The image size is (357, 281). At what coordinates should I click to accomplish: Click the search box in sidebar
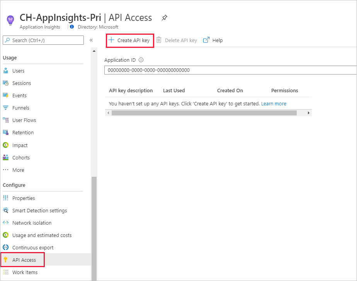pos(43,40)
